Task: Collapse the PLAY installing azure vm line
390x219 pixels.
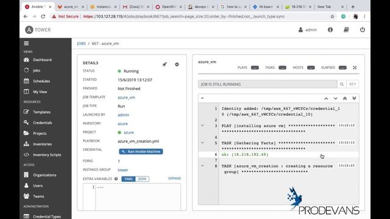Action: coord(202,126)
